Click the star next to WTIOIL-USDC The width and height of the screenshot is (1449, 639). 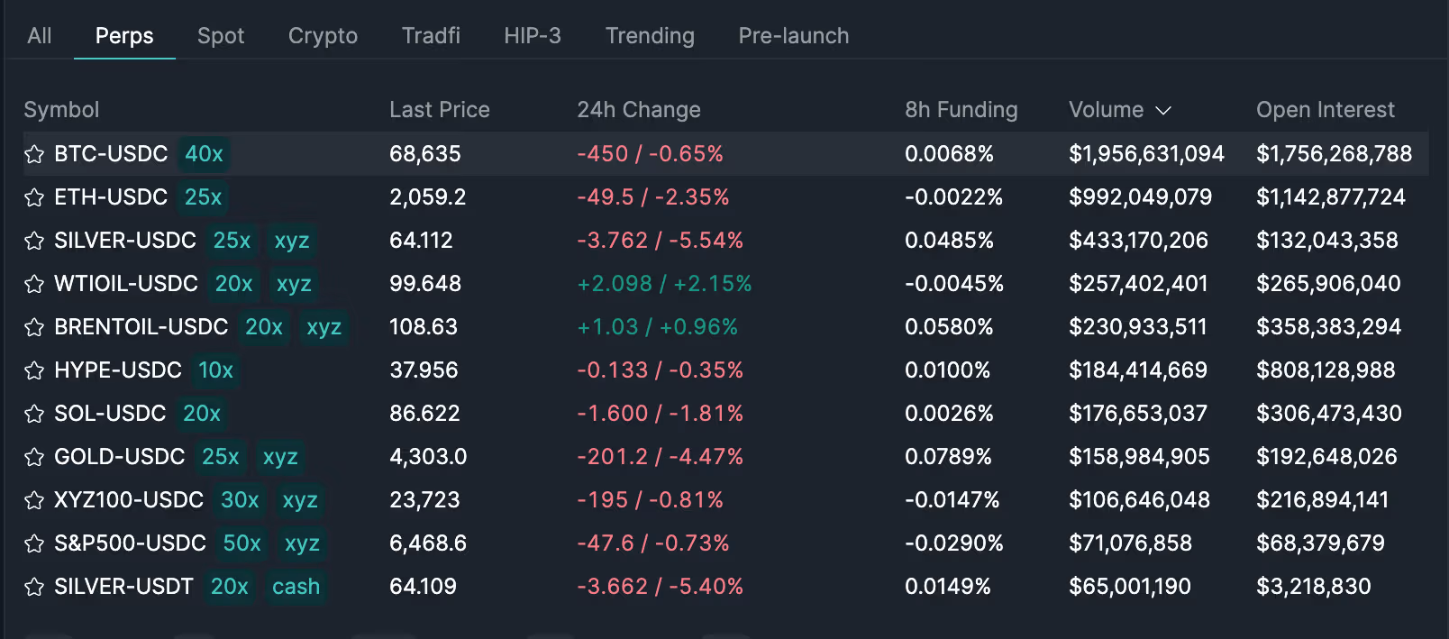coord(34,283)
